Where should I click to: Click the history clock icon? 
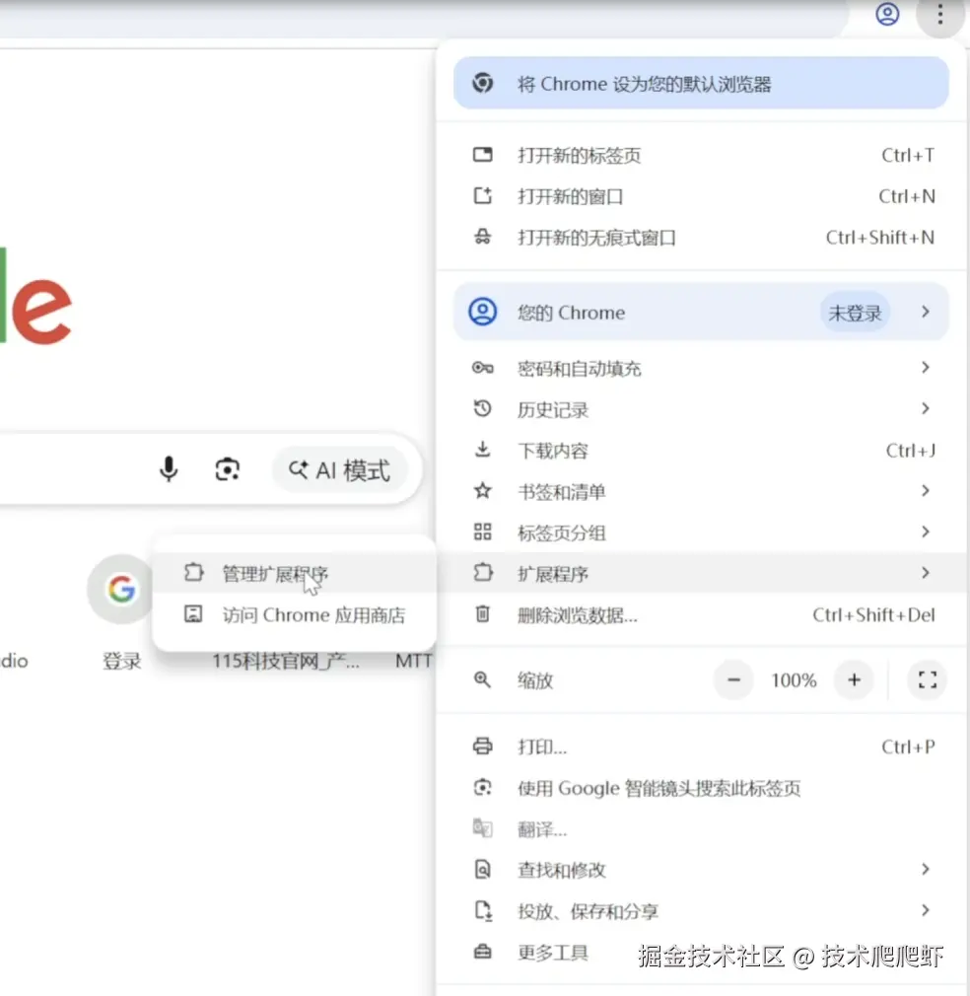pyautogui.click(x=482, y=408)
